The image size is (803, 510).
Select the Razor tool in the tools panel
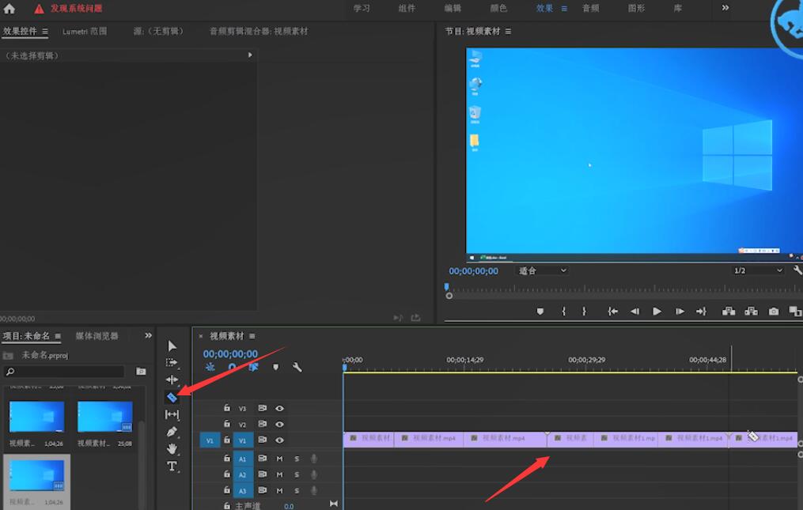point(172,397)
